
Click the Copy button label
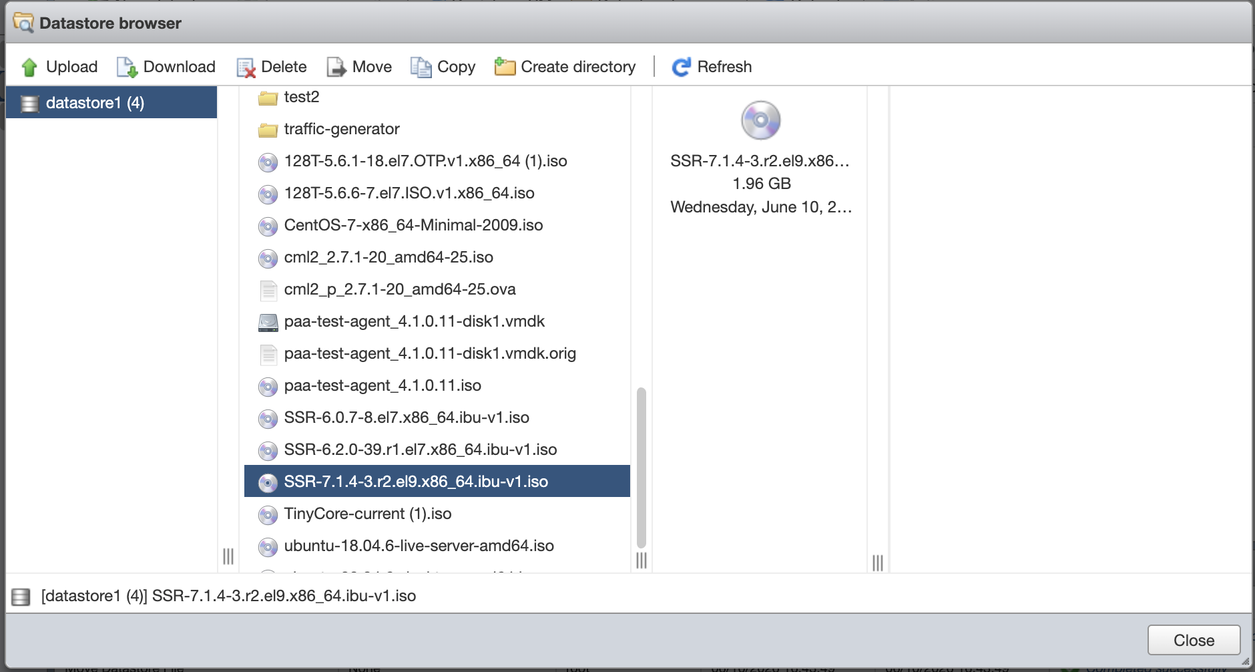pyautogui.click(x=457, y=67)
